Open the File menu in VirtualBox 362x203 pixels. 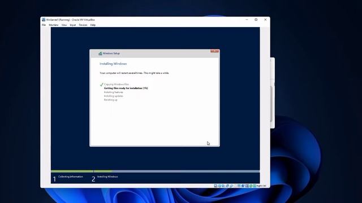click(44, 25)
